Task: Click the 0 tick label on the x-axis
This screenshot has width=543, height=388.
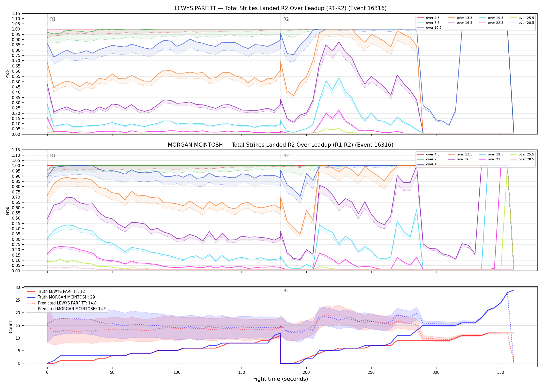Action: (x=47, y=372)
